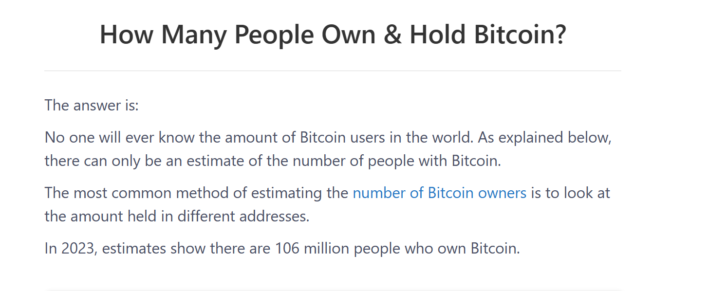Click the number '106' in the final sentence
Image resolution: width=727 pixels, height=291 pixels.
[287, 249]
